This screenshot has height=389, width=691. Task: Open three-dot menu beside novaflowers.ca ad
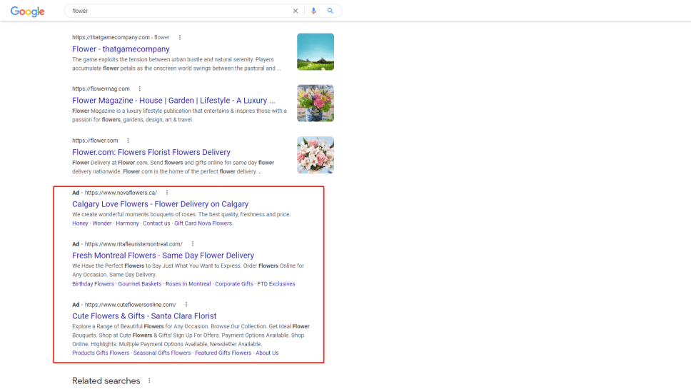coord(167,193)
